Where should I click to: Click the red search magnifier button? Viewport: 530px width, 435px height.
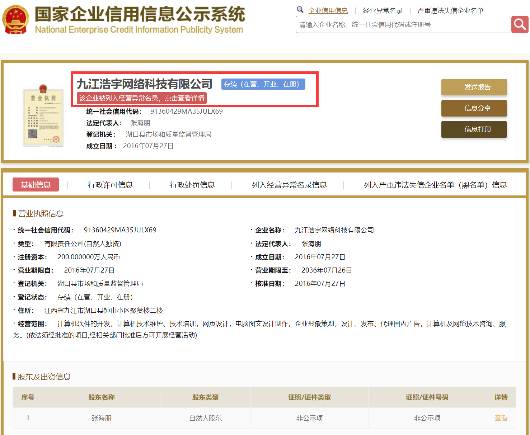[520, 24]
